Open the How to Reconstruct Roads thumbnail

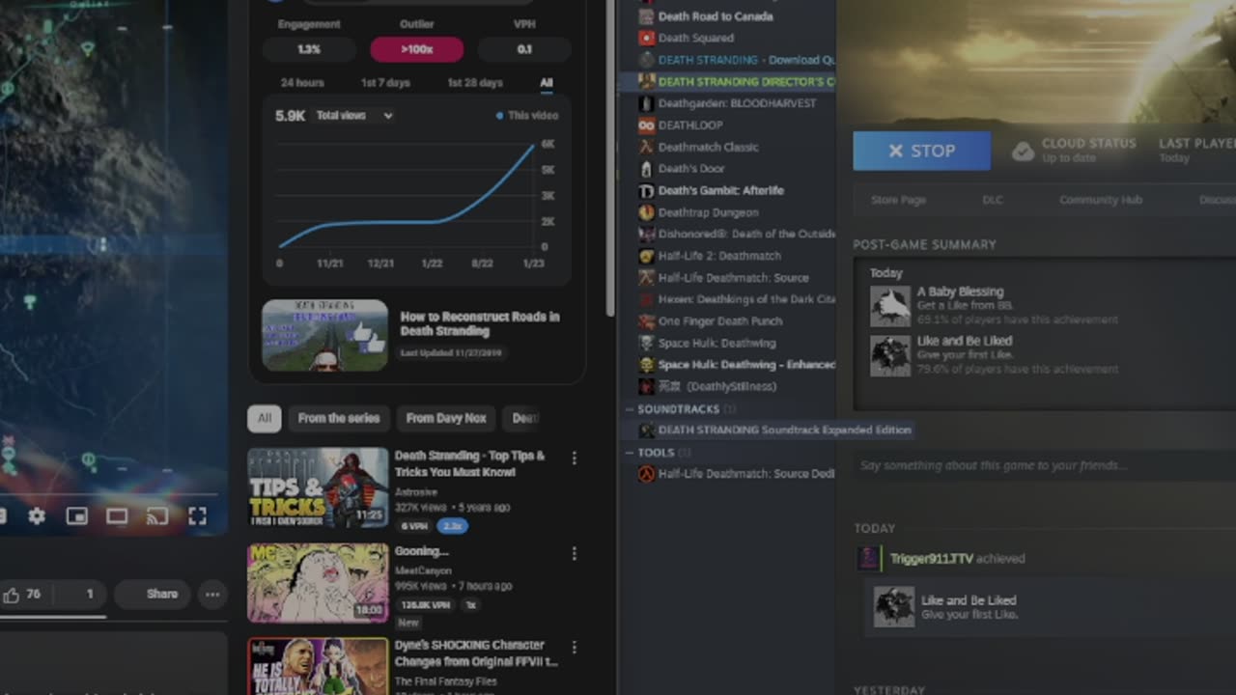pos(324,336)
